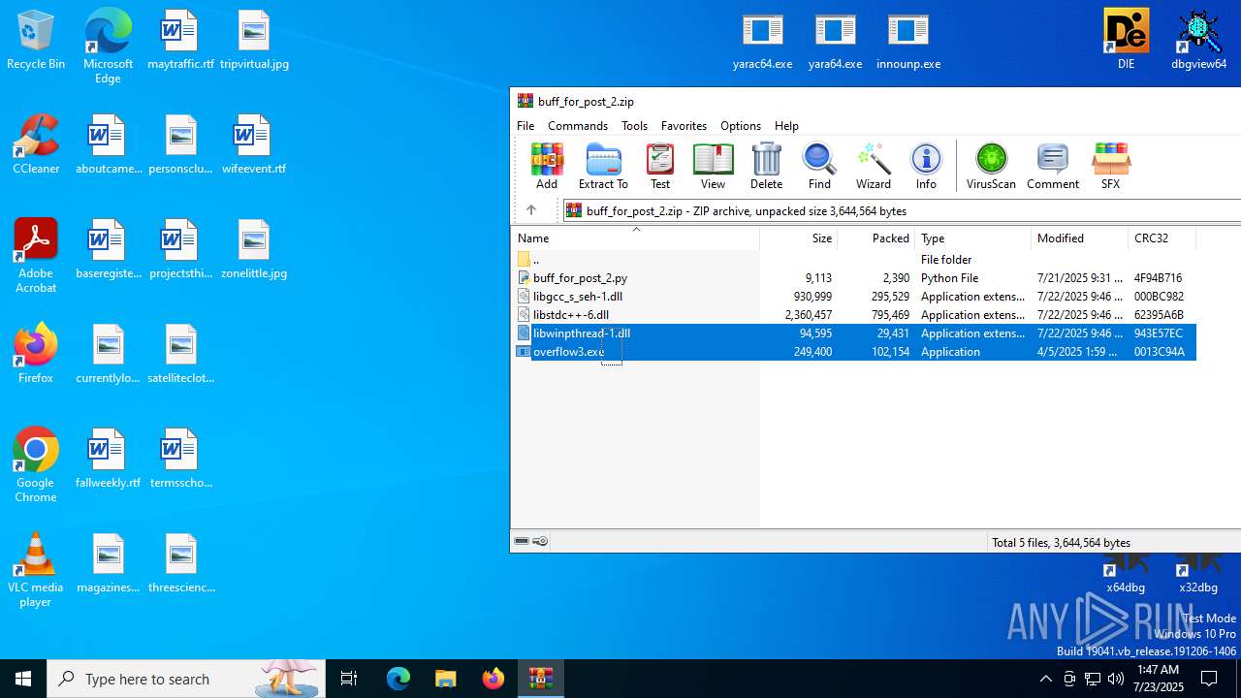Click the drive icon in WinRAR status bar
The image size is (1241, 698).
(x=522, y=542)
